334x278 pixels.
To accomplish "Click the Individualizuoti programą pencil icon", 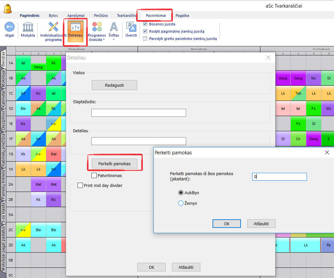I will click(53, 27).
